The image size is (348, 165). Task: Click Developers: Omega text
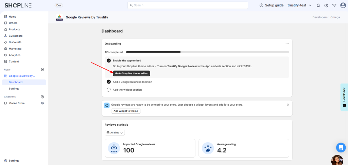pos(326,17)
